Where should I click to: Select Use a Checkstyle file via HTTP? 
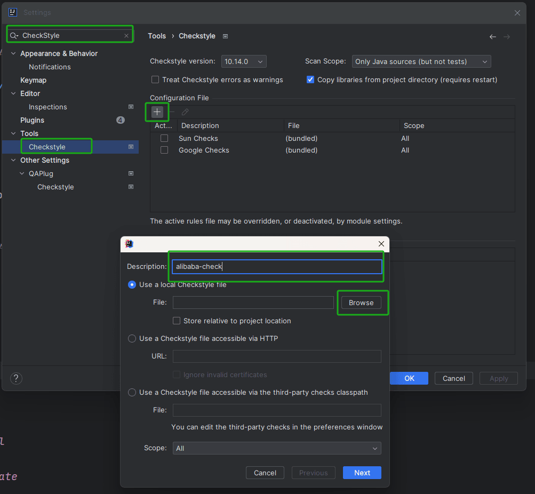click(132, 338)
